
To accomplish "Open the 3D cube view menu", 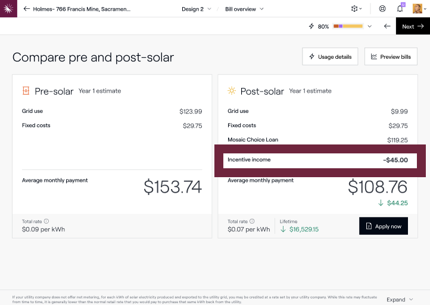I will (x=356, y=9).
